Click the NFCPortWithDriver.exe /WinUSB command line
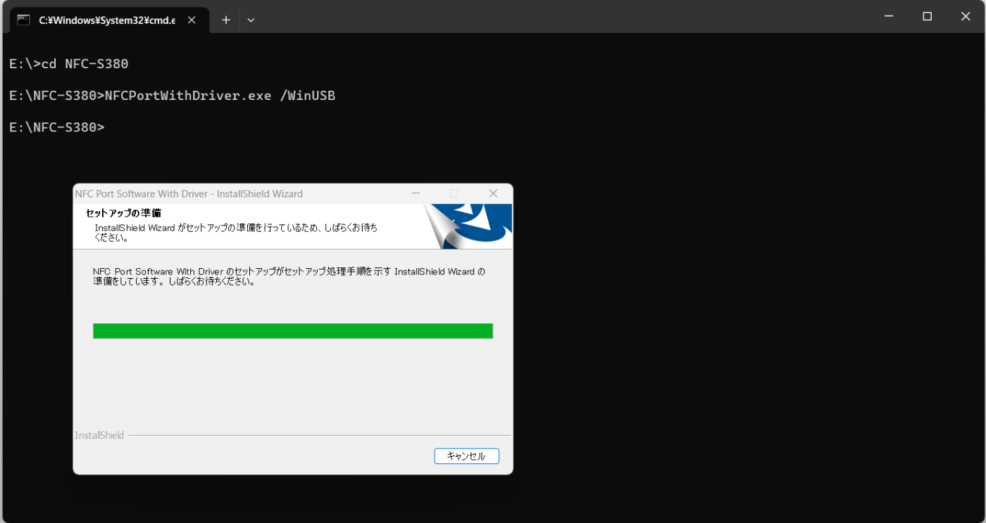 (x=173, y=96)
